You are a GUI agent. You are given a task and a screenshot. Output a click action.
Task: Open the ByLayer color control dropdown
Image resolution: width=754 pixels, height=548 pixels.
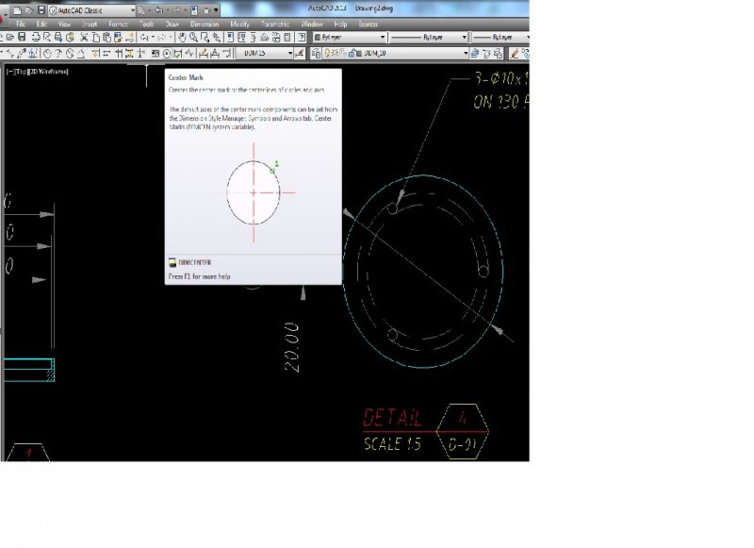350,37
